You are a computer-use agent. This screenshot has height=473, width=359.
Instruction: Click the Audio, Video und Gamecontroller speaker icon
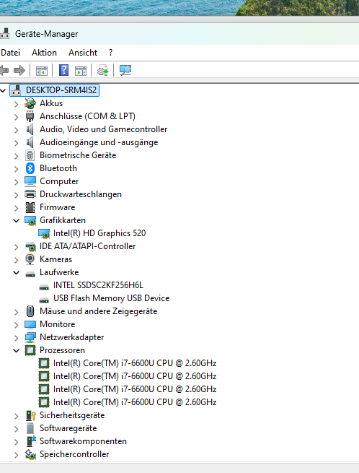[x=30, y=129]
